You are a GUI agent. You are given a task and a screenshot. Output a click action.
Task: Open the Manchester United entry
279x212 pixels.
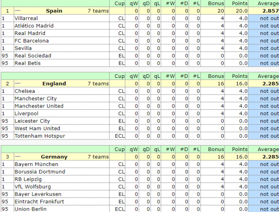39,106
